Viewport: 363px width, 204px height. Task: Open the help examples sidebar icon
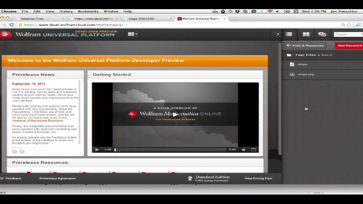(322, 34)
